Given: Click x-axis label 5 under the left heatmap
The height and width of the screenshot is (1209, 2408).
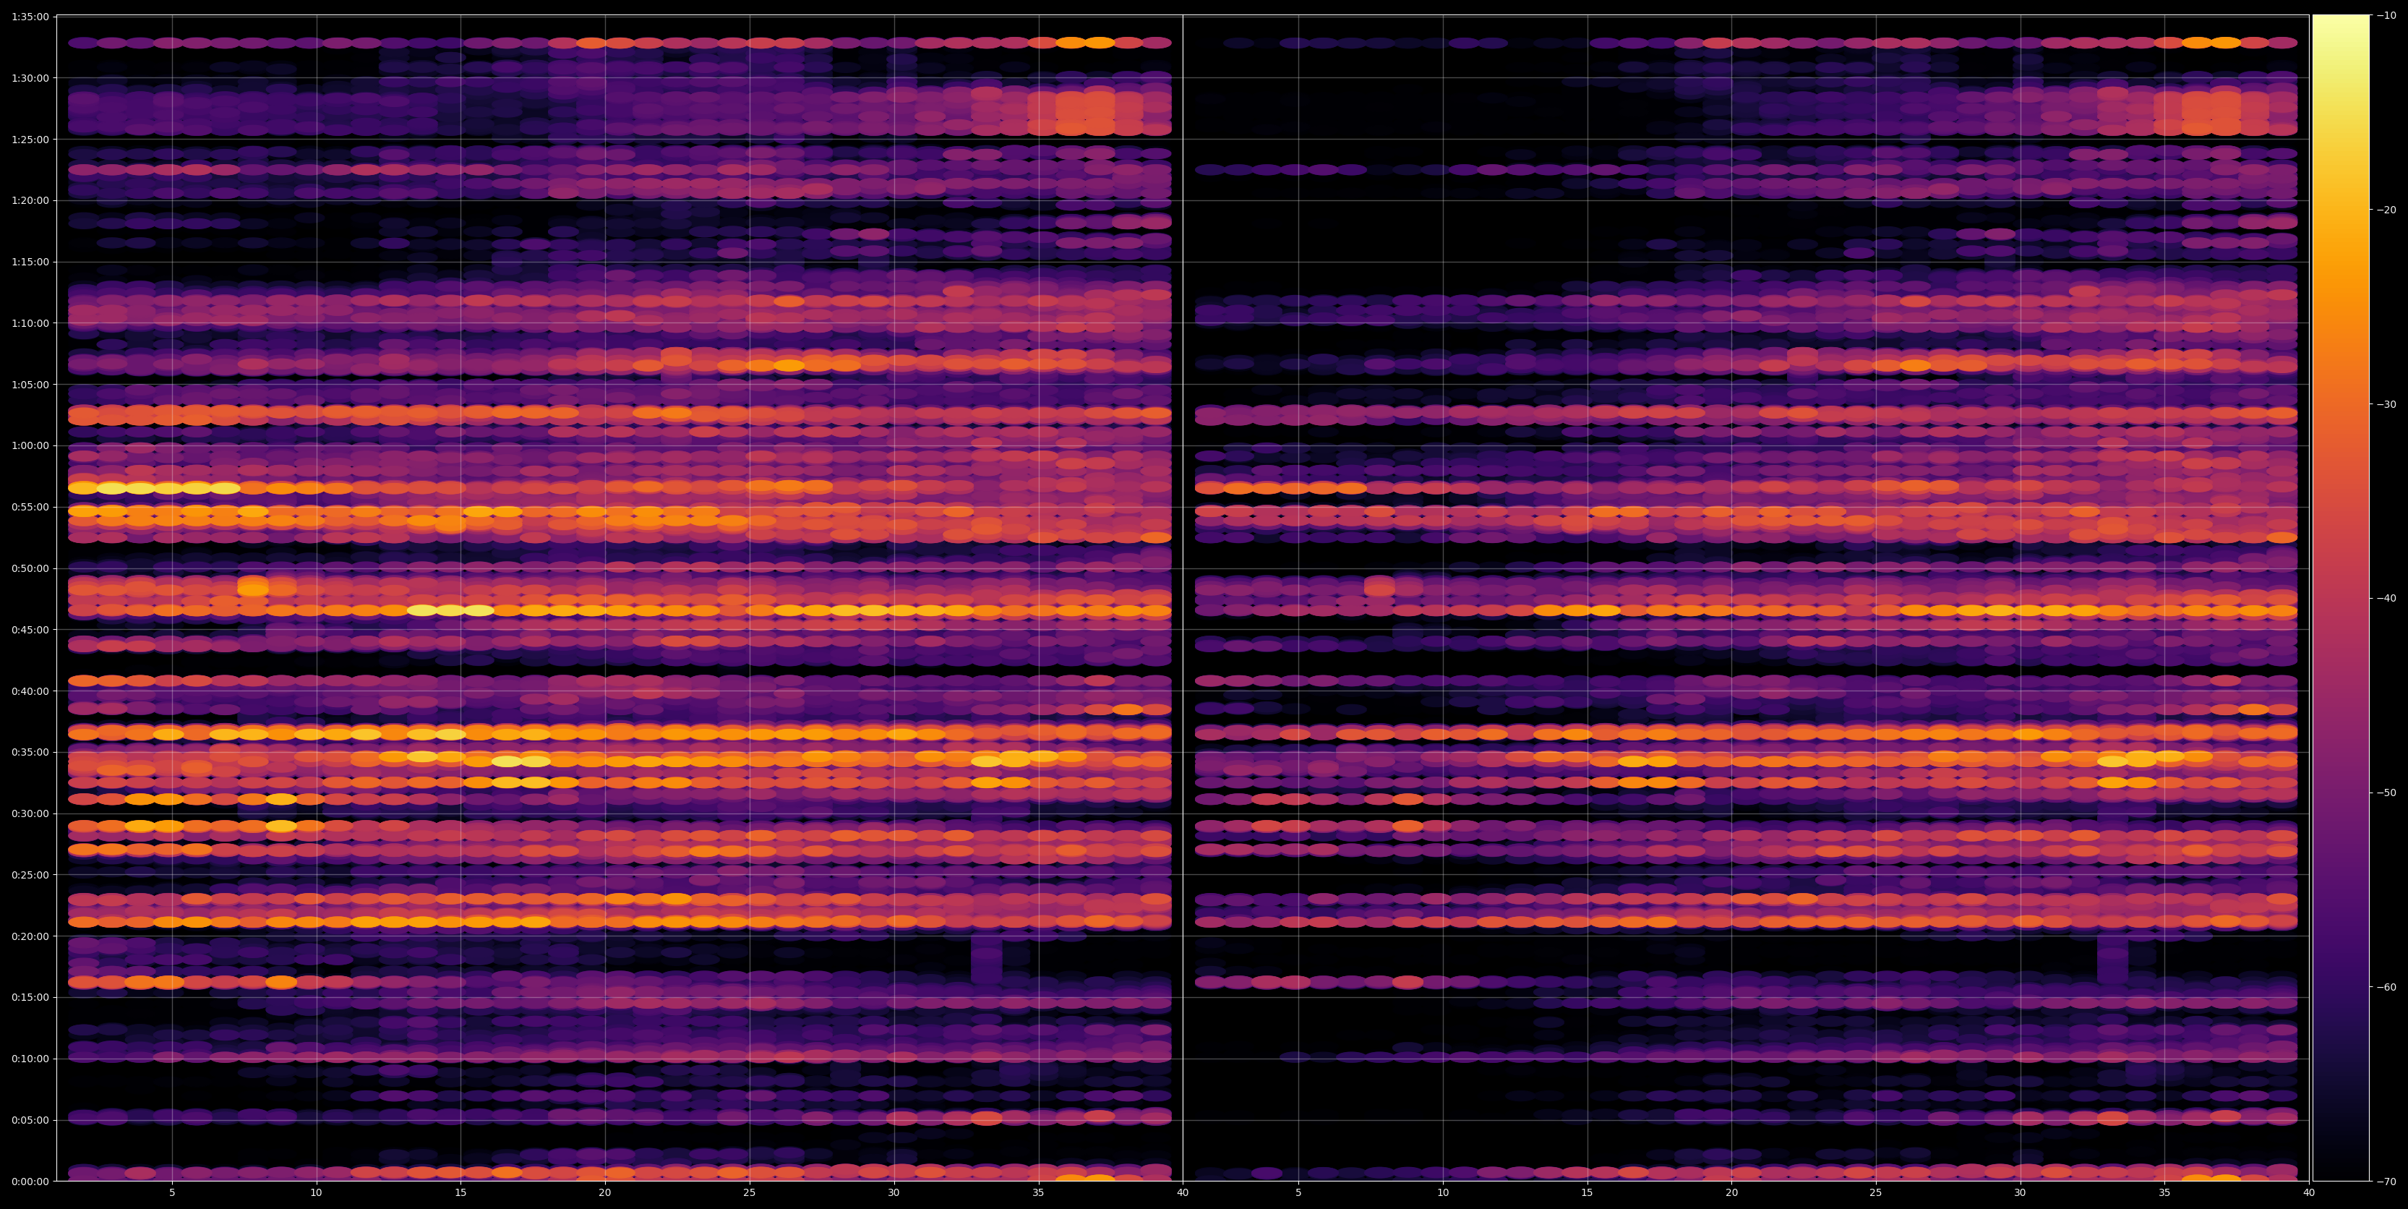Looking at the screenshot, I should point(172,1193).
